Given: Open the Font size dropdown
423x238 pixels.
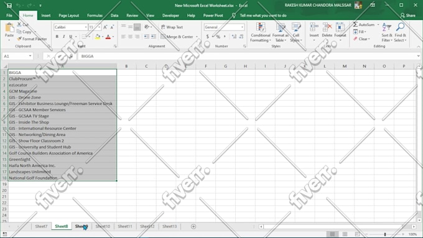Looking at the screenshot, I should (x=100, y=27).
